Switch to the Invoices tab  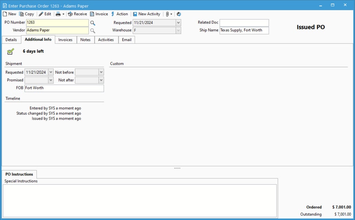(x=65, y=40)
